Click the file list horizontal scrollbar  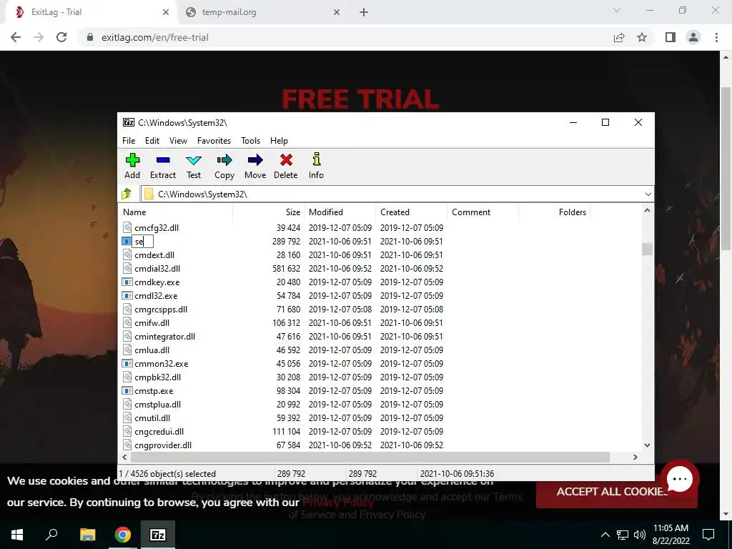pyautogui.click(x=370, y=457)
